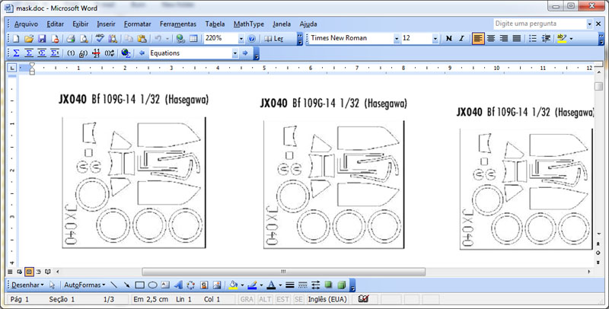Insert a table from the standard toolbar
The height and width of the screenshot is (309, 609).
193,38
